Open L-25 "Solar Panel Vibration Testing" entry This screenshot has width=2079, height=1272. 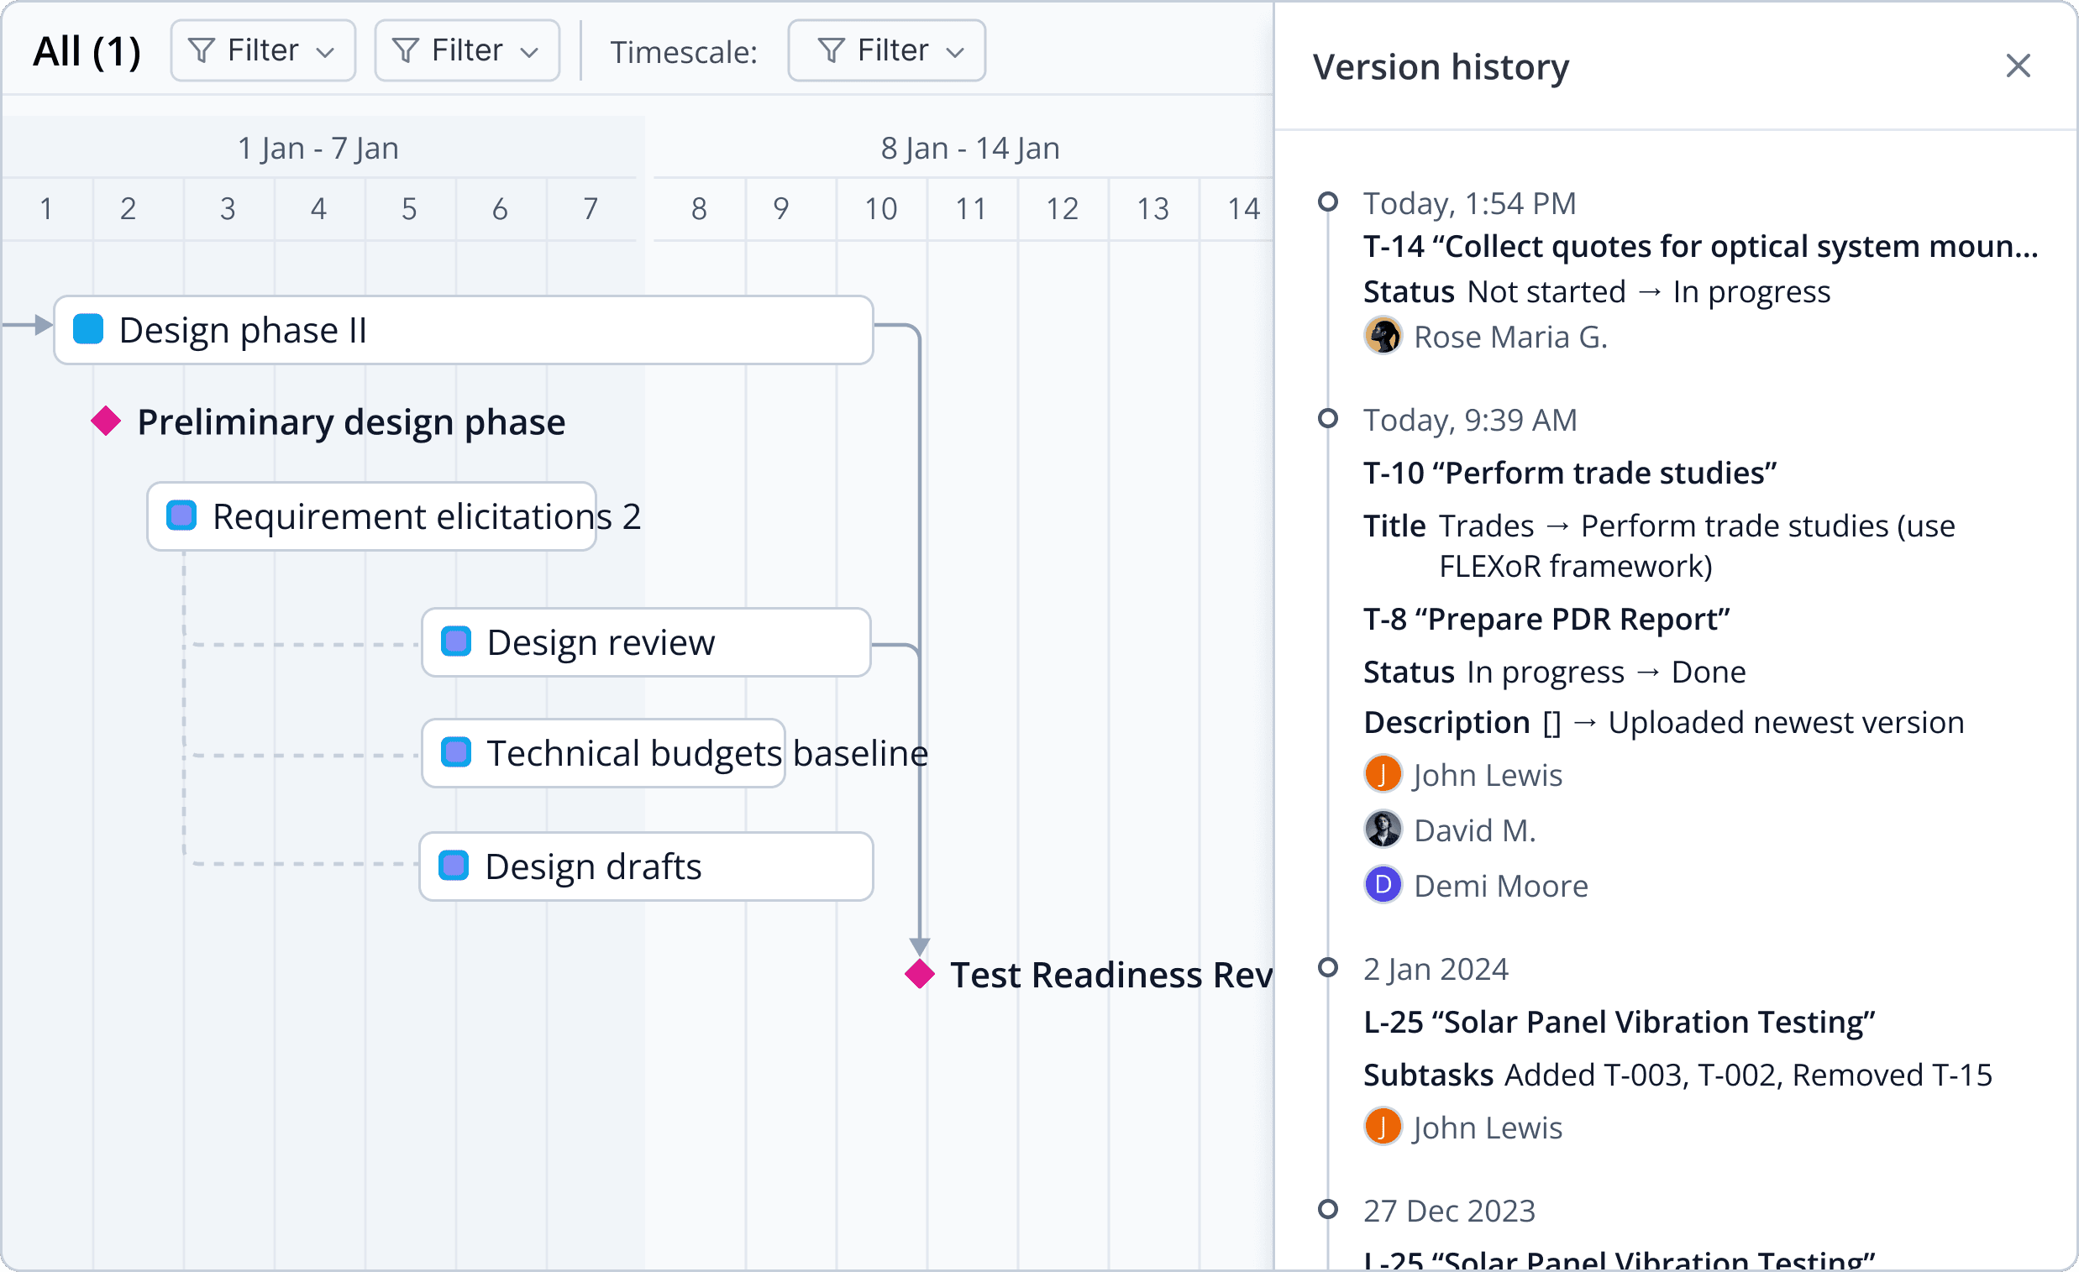[x=1620, y=1022]
